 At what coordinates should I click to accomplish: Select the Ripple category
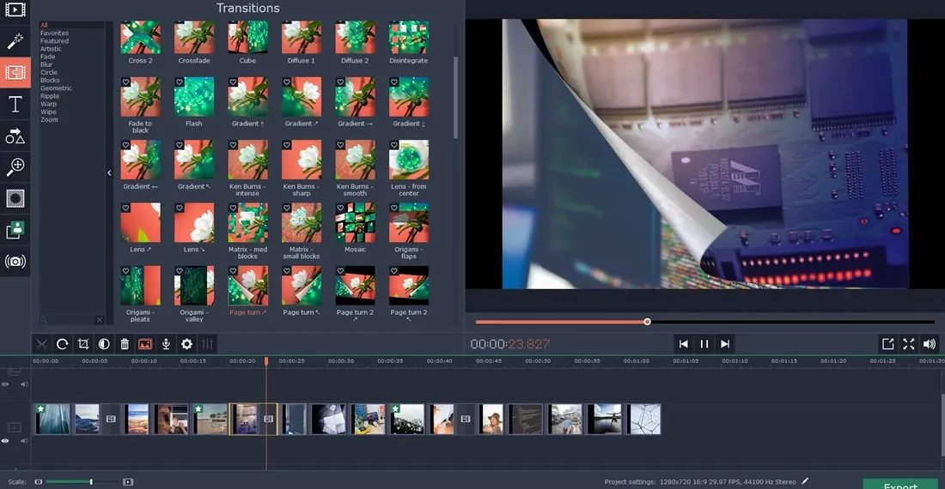(50, 96)
